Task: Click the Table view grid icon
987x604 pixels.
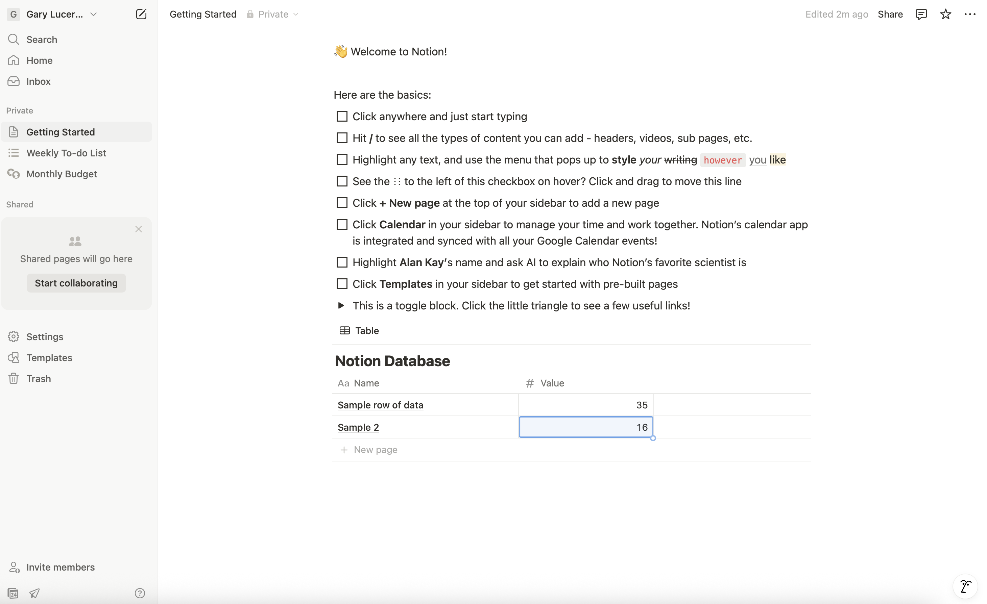Action: coord(344,331)
